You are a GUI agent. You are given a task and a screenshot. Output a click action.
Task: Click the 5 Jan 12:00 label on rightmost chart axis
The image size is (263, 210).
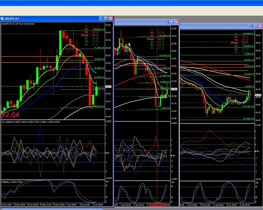(x=245, y=205)
